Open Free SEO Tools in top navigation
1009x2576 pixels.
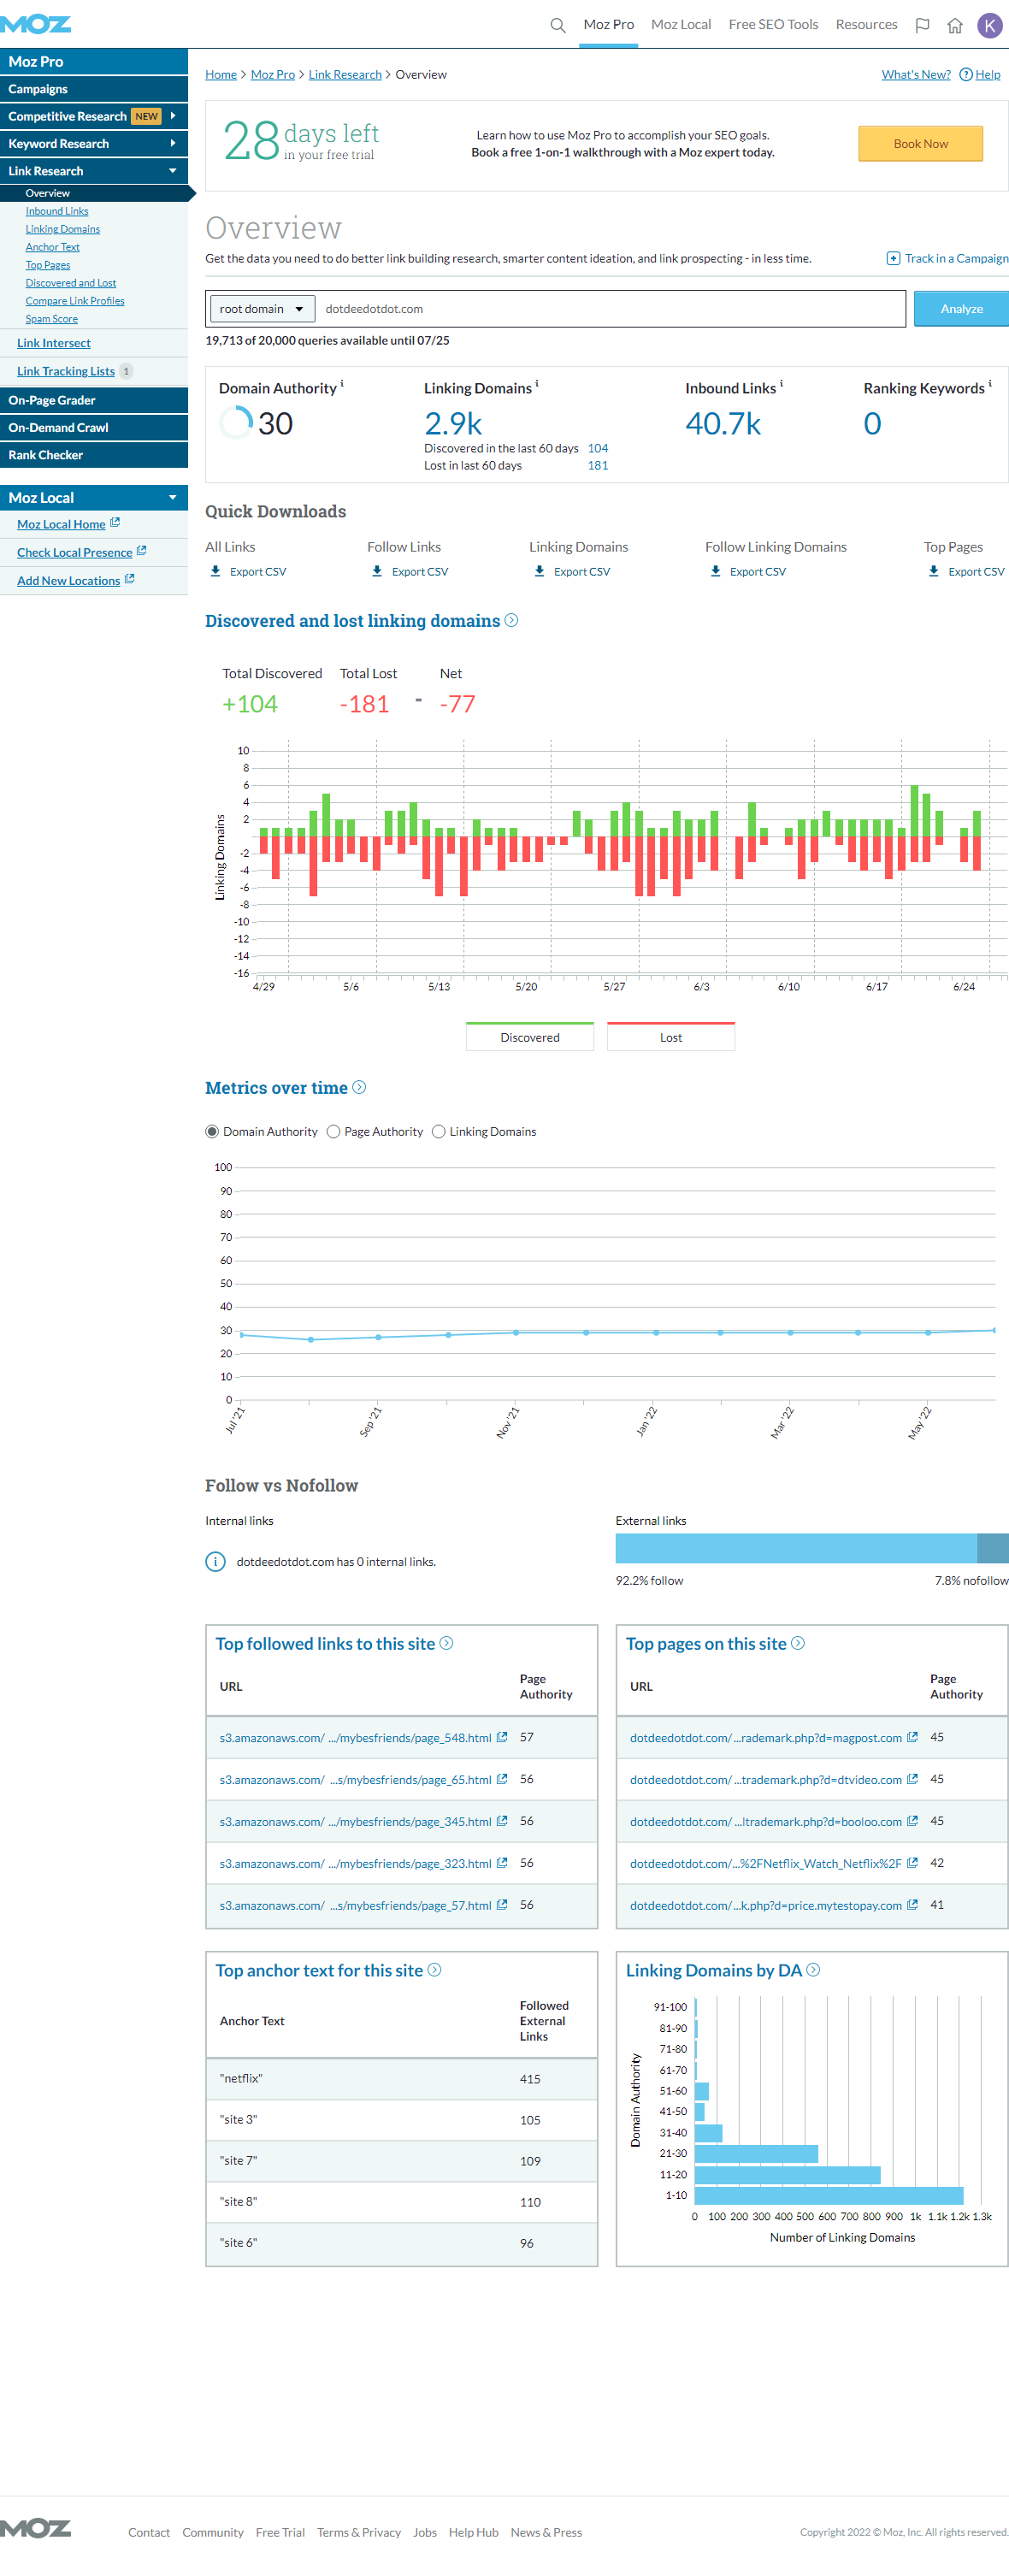773,25
